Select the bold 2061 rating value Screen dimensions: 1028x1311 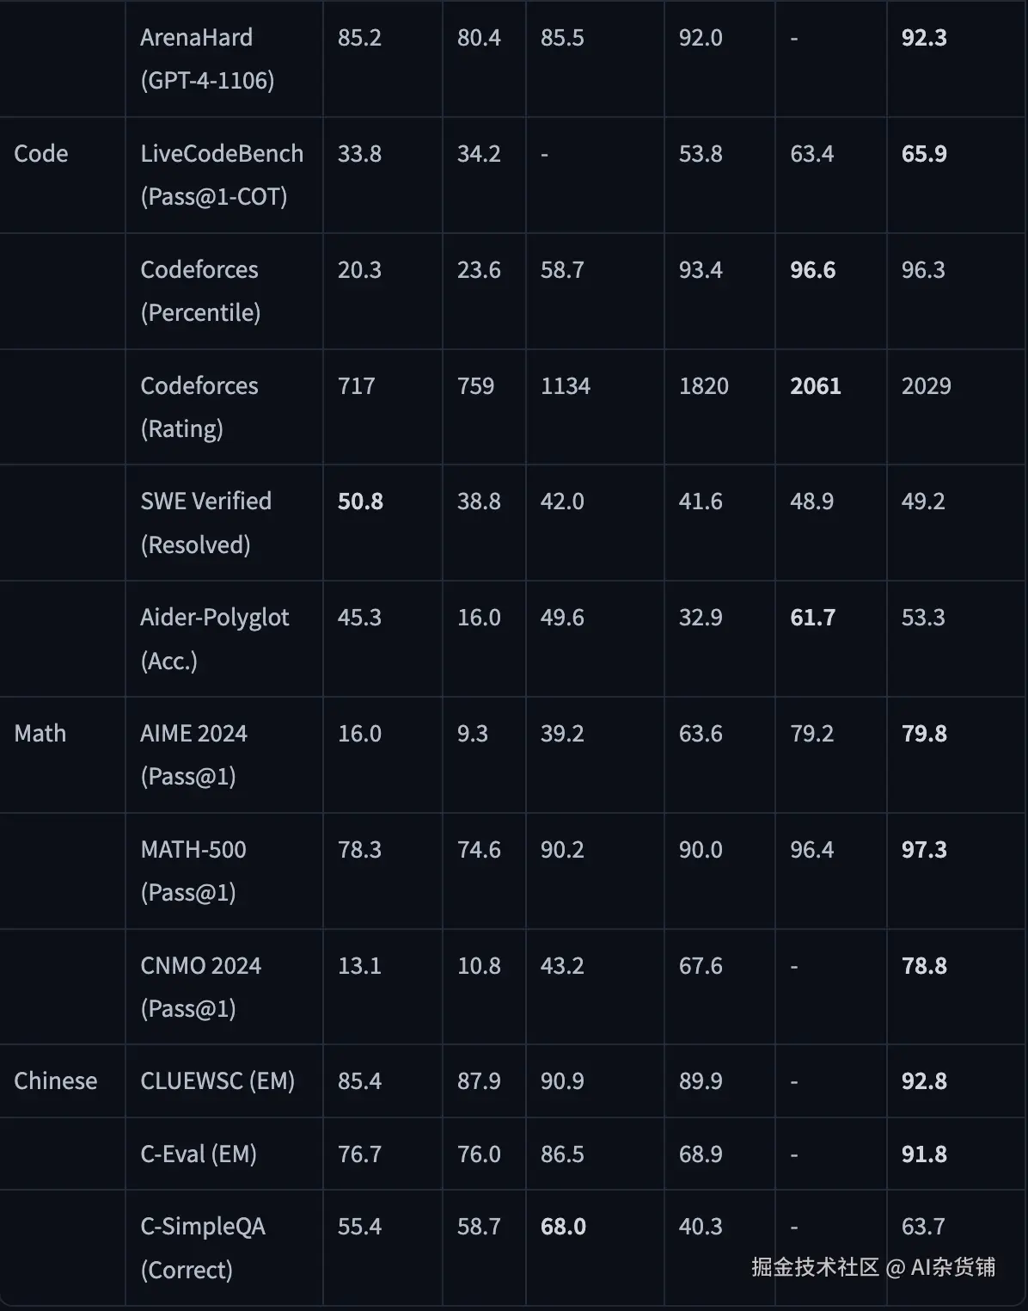click(815, 385)
